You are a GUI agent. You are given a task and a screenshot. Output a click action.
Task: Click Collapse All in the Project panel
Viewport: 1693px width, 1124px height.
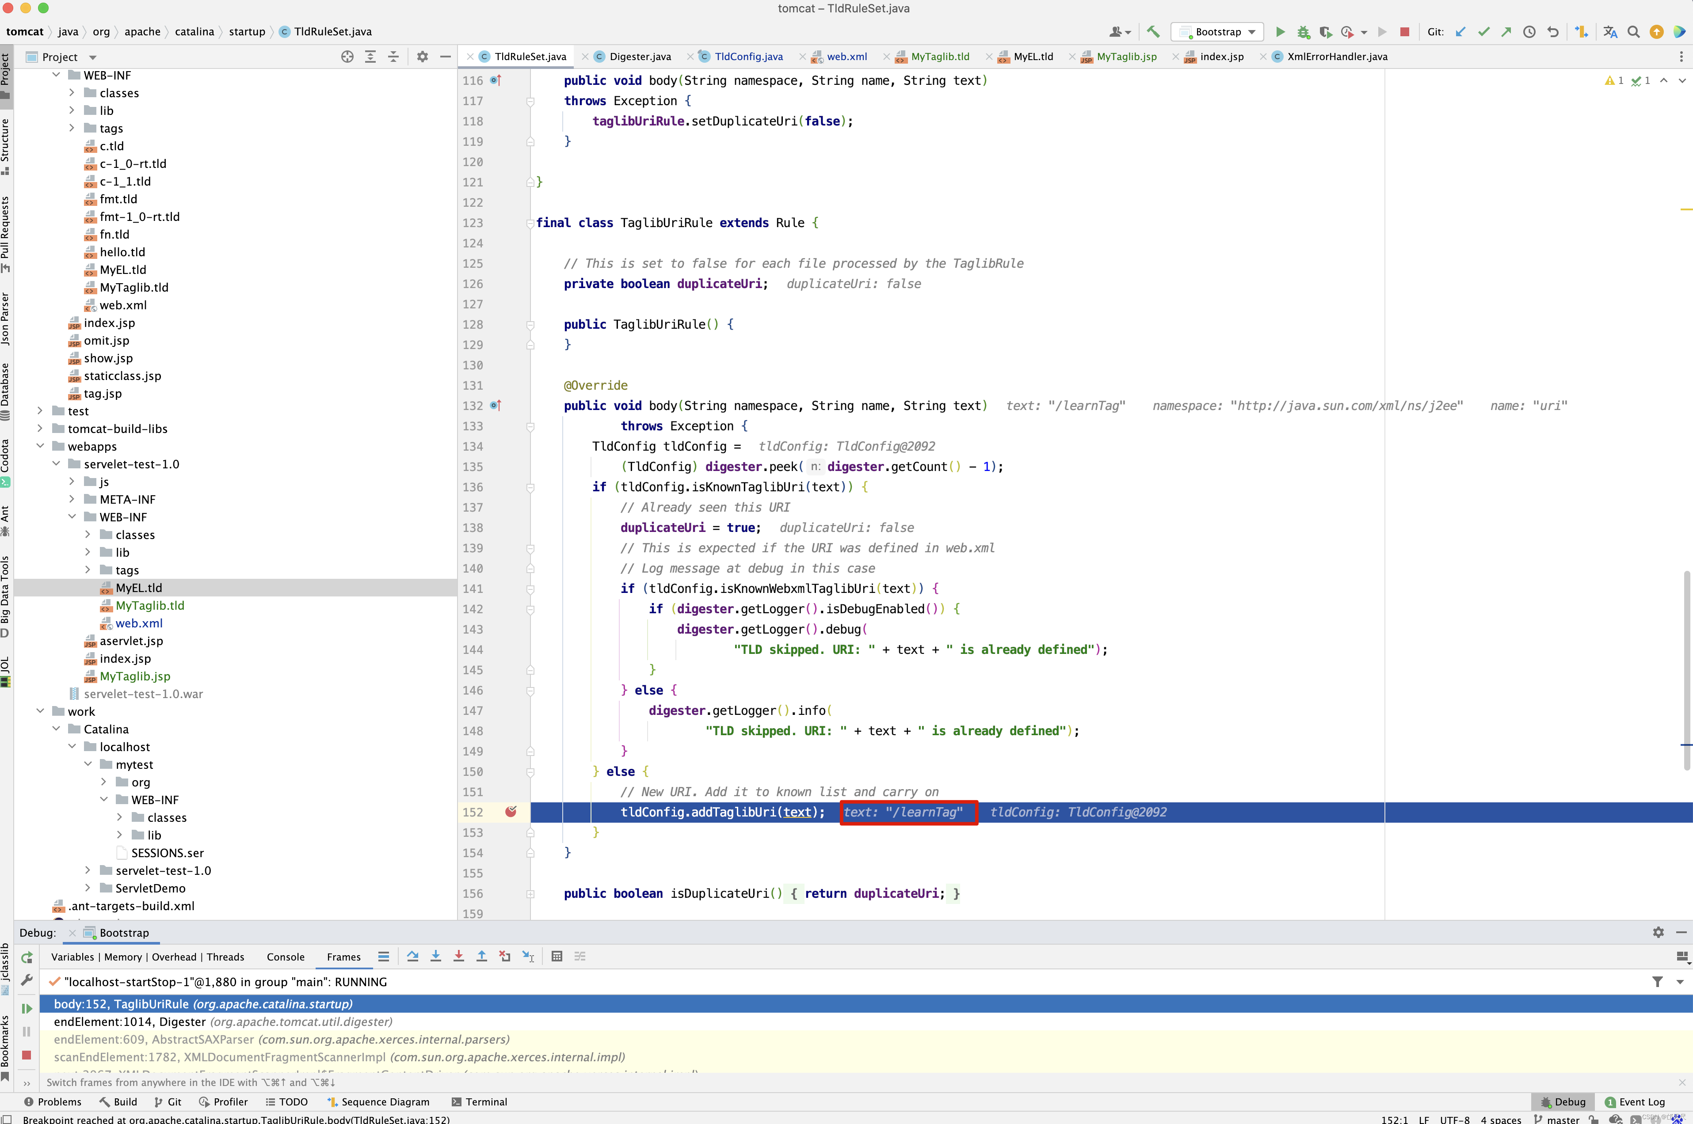(394, 57)
